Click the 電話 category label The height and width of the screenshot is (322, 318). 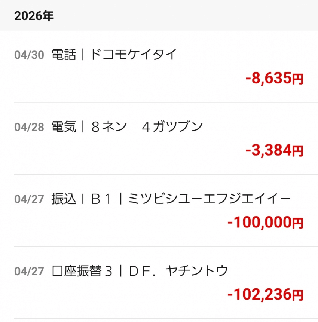[64, 55]
